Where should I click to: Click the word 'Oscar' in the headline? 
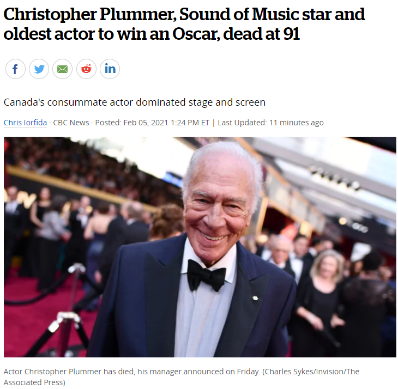pyautogui.click(x=195, y=34)
